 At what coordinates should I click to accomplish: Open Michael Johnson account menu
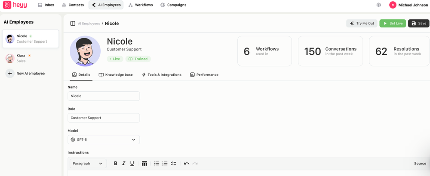click(409, 5)
